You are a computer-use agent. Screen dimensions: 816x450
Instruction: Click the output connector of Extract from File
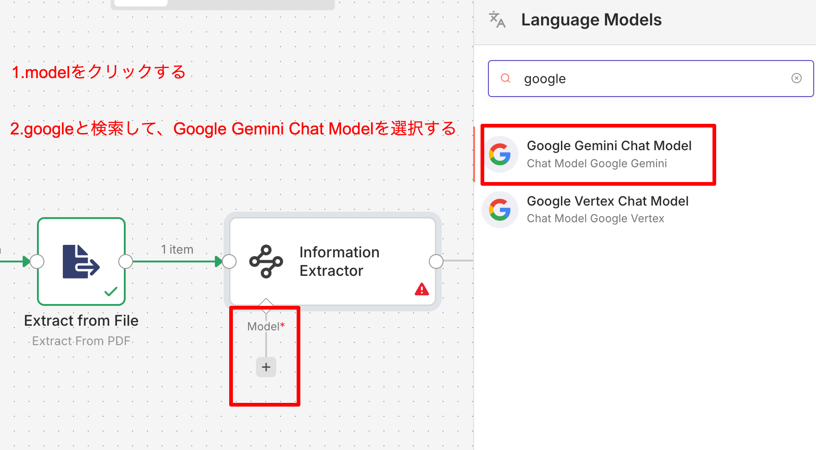pyautogui.click(x=126, y=261)
